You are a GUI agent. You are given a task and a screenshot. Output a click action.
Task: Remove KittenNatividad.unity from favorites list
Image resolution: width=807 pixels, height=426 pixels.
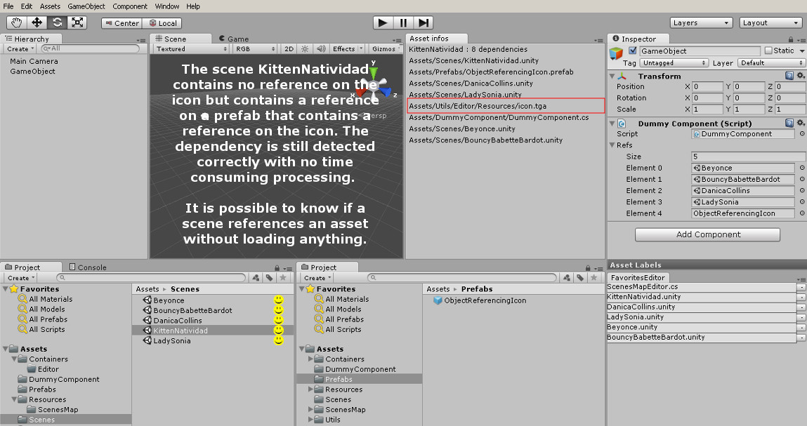[801, 298]
